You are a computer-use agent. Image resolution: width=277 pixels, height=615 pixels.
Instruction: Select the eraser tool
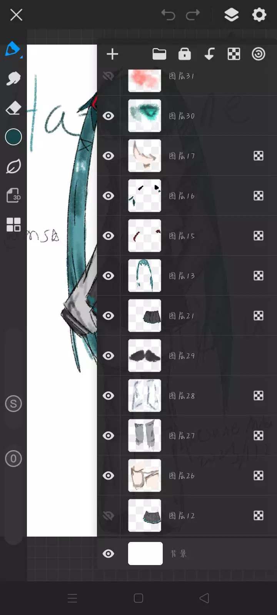13,108
